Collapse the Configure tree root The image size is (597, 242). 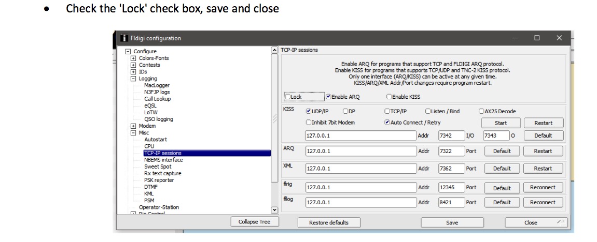pyautogui.click(x=128, y=52)
